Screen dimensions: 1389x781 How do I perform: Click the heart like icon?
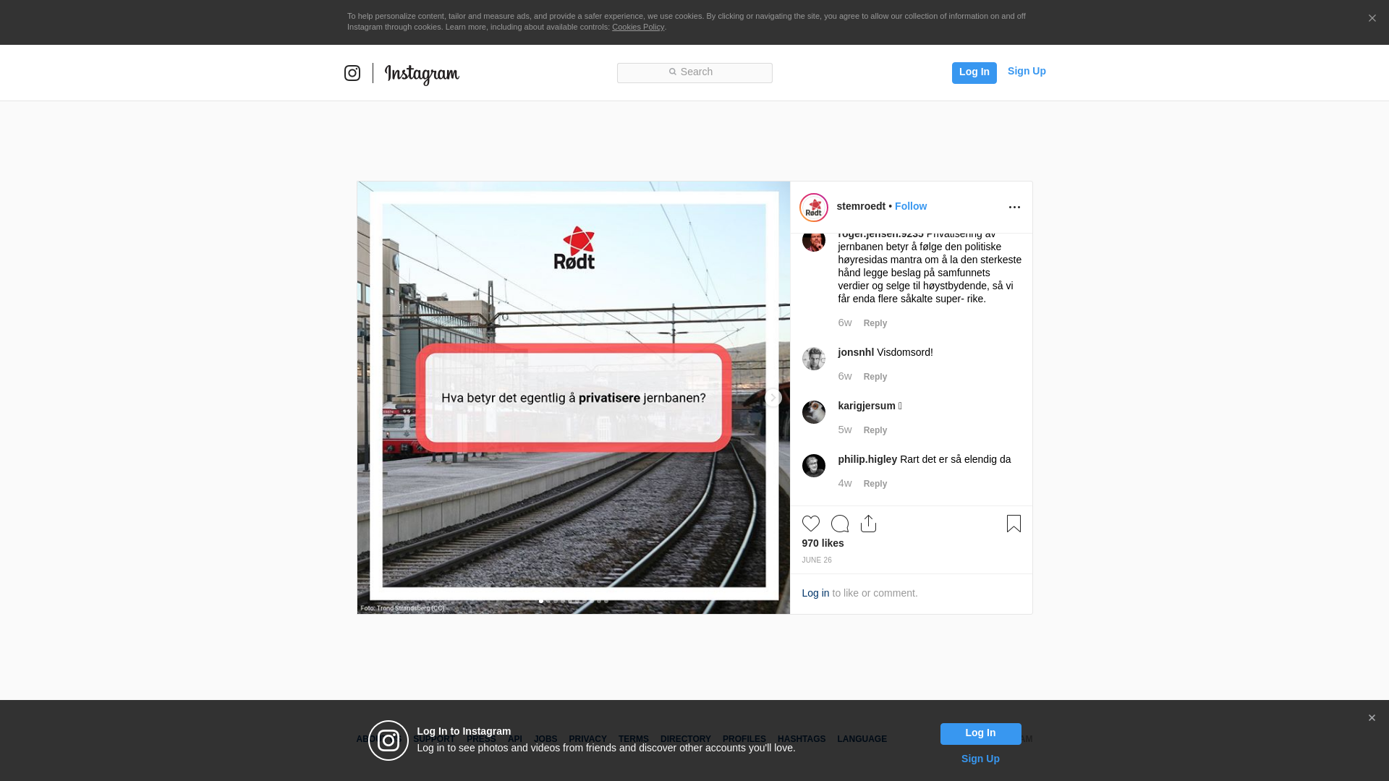point(810,524)
